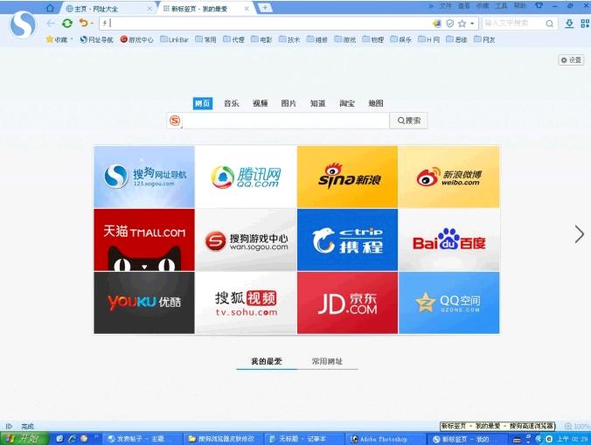Click the center page search input field
The width and height of the screenshot is (591, 445).
click(x=287, y=121)
